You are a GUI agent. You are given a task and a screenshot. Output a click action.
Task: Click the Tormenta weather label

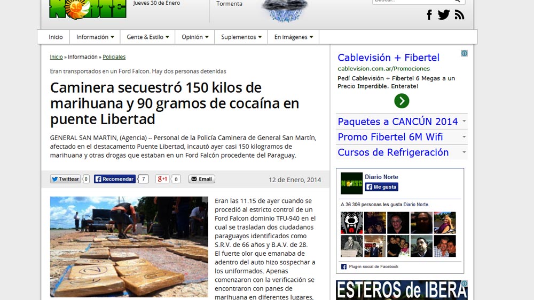[x=229, y=4]
